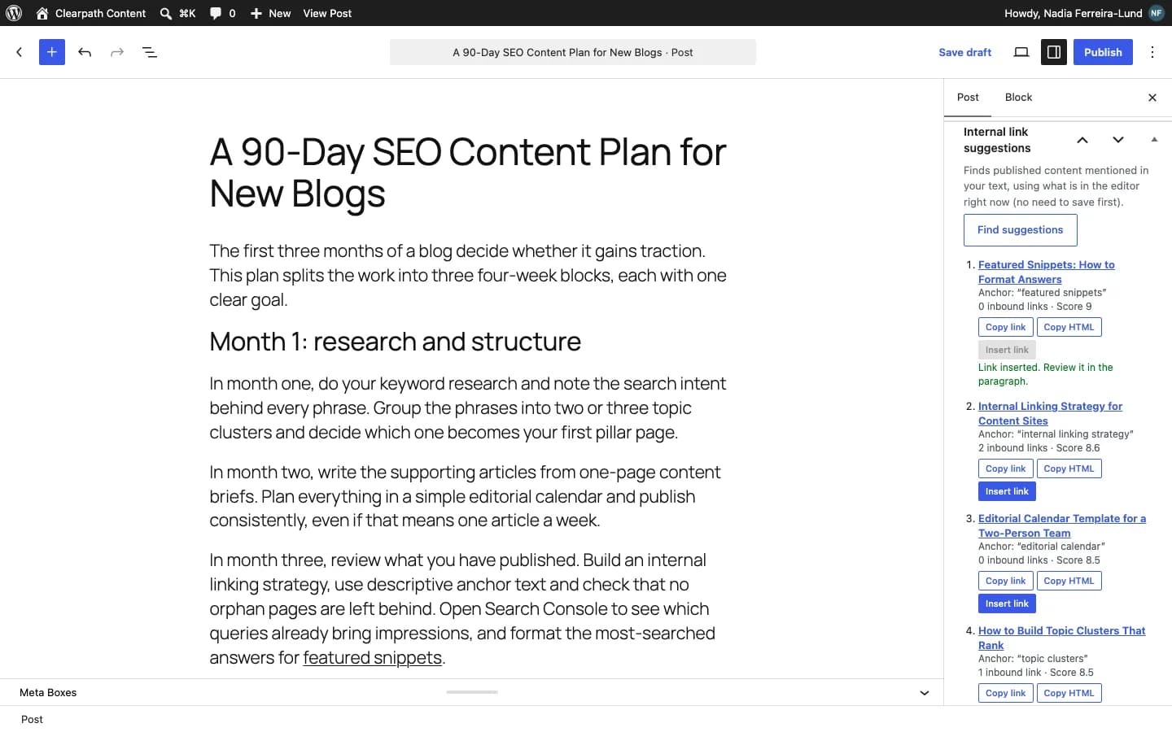Click the Meta Boxes resize handle

pos(472,692)
